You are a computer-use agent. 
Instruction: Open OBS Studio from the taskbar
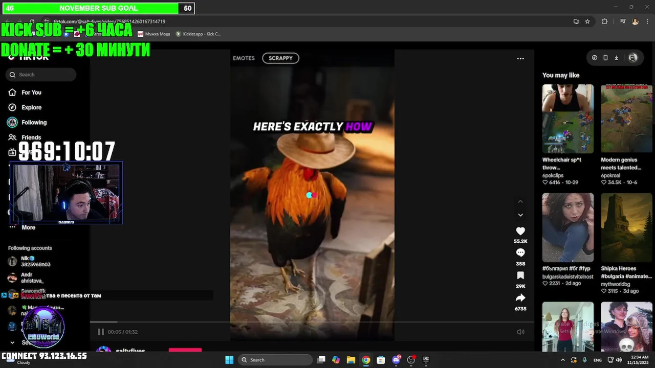click(411, 360)
